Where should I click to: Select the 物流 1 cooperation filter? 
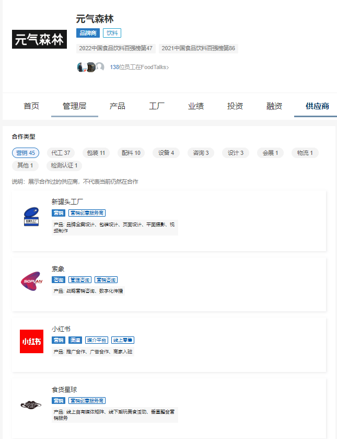pos(305,153)
